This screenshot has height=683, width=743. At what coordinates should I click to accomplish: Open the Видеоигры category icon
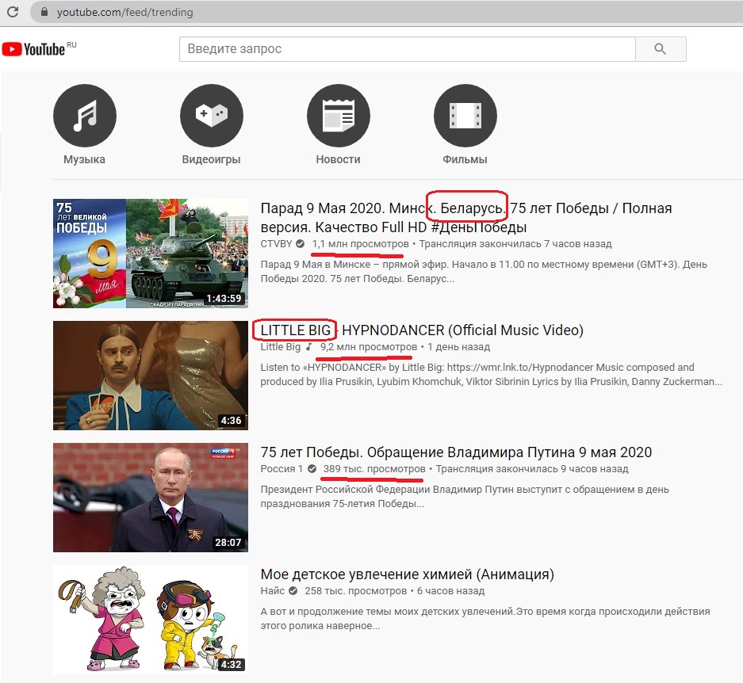pos(212,116)
